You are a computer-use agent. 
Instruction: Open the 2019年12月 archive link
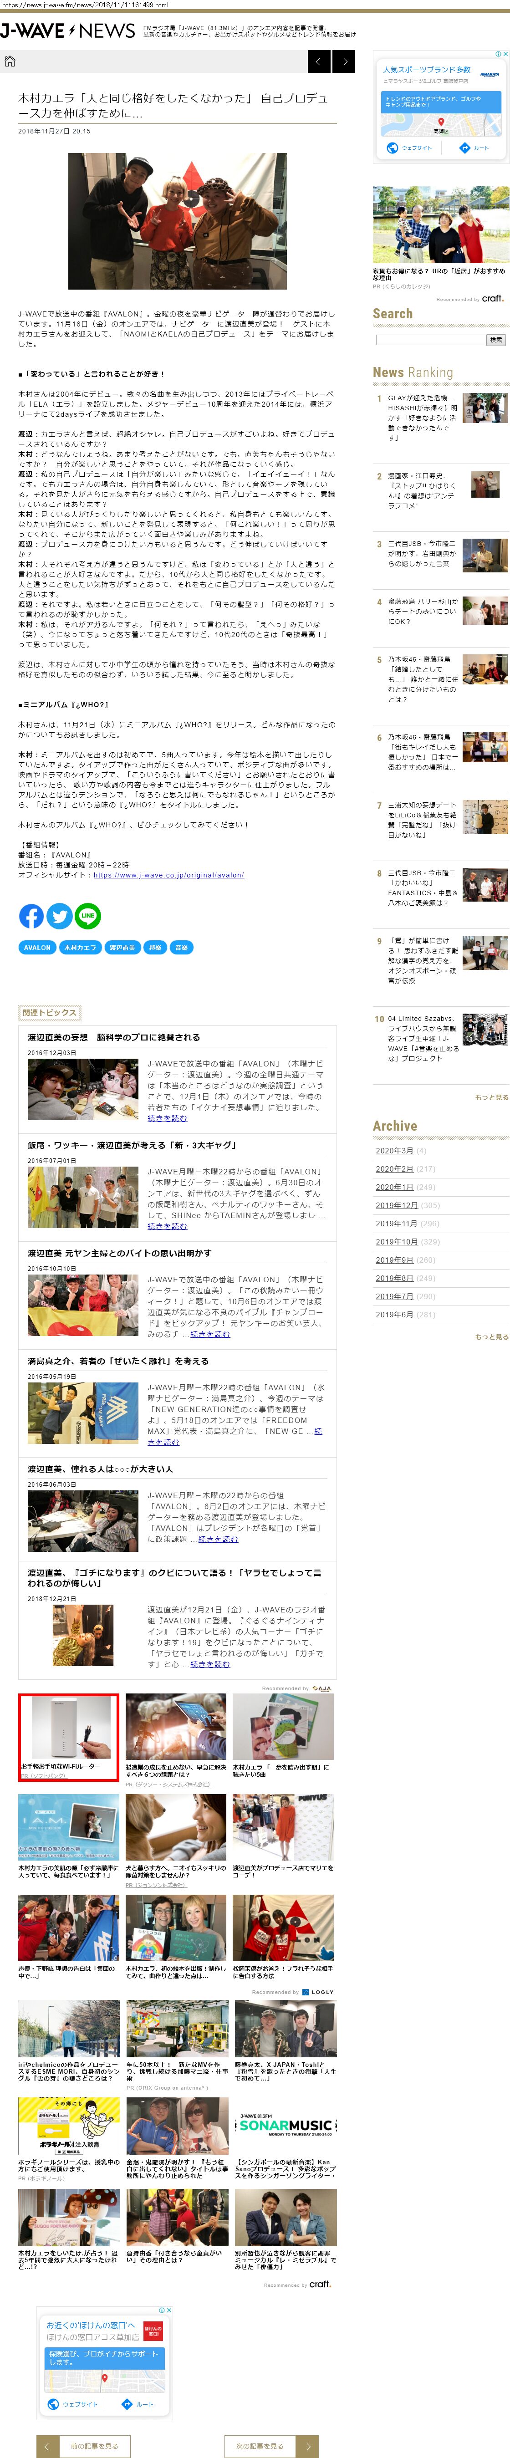(x=395, y=1205)
